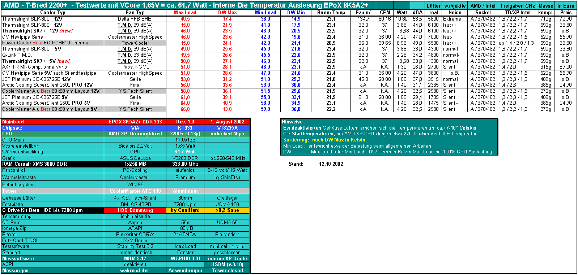Click the "1,65 Volt" Vcore cell

point(185,146)
